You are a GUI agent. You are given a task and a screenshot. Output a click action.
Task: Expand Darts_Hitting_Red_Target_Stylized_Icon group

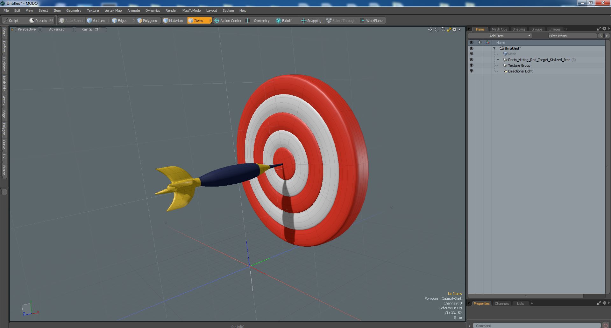point(498,60)
